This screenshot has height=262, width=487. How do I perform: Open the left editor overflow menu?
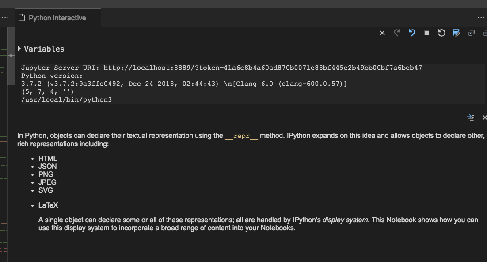pos(5,17)
